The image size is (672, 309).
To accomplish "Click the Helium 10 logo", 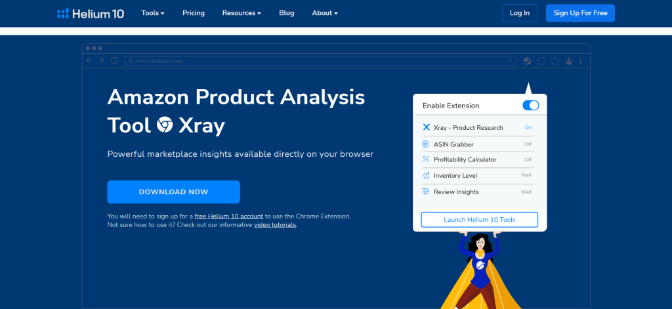I will pyautogui.click(x=91, y=13).
